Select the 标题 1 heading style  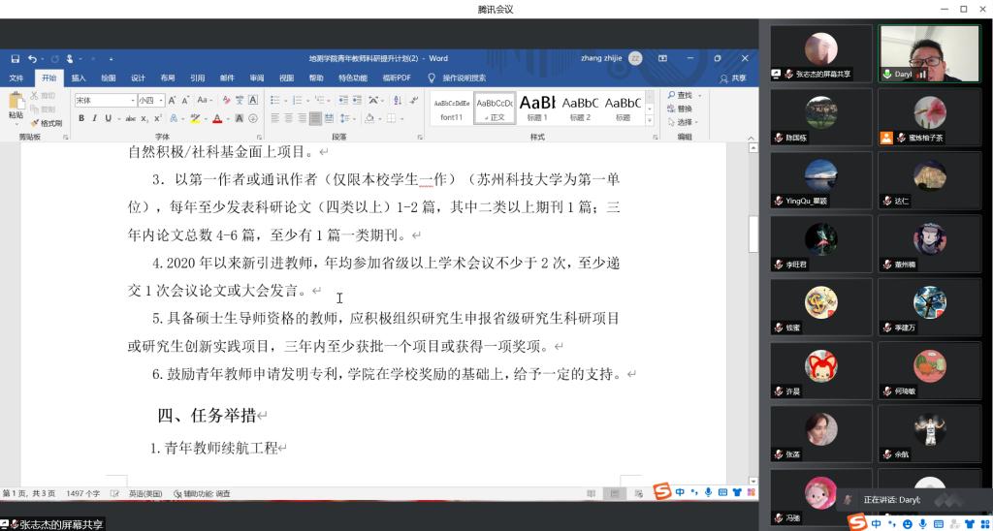537,107
